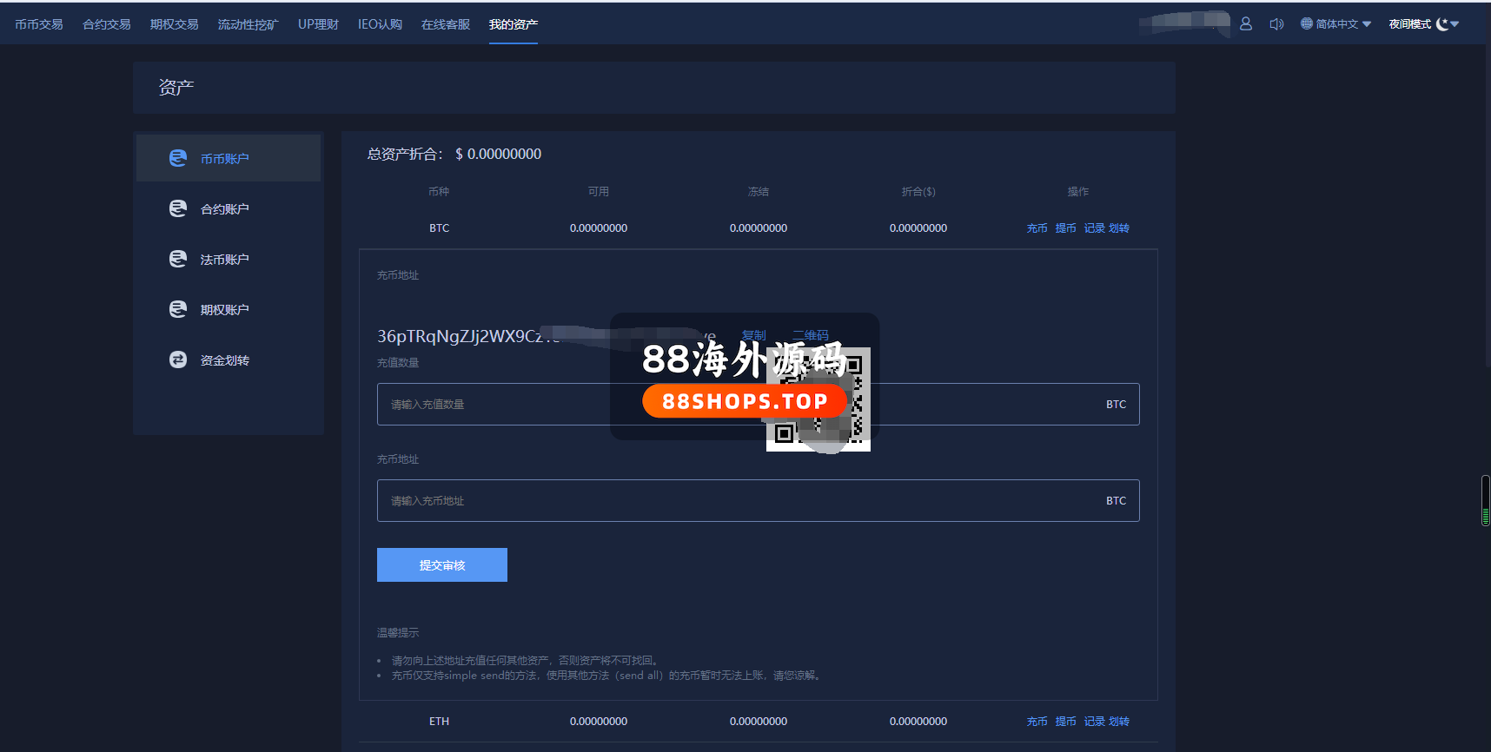1491x752 pixels.
Task: Focus the 请输入充币地址 address field
Action: 739,501
